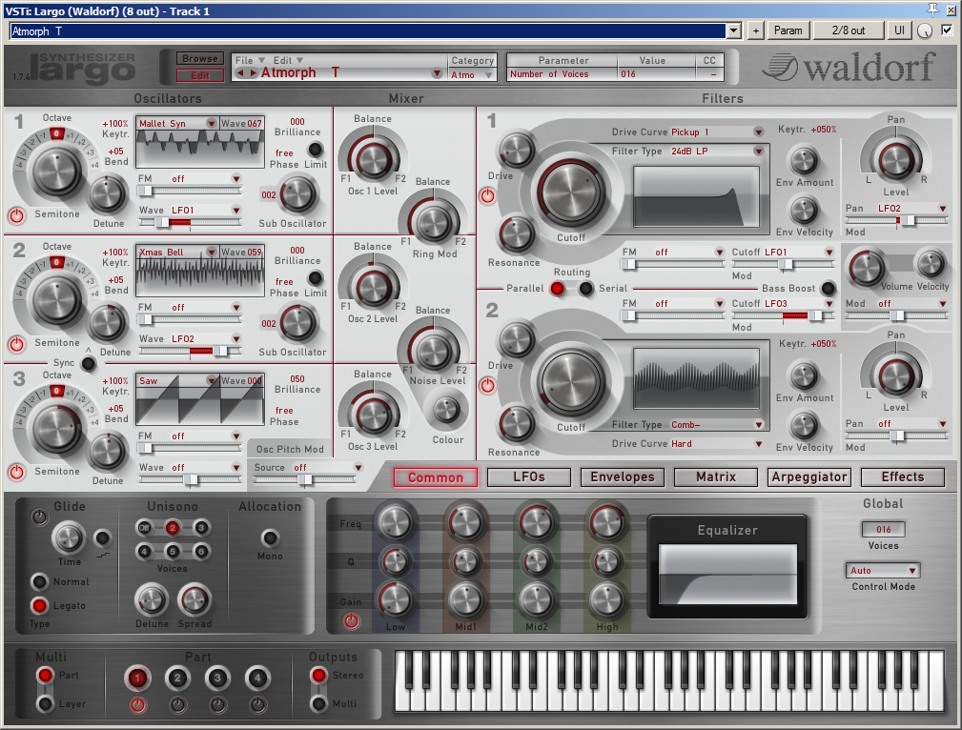This screenshot has width=962, height=730.
Task: Click the Oscillator 1 Octave knob
Action: coord(57,172)
